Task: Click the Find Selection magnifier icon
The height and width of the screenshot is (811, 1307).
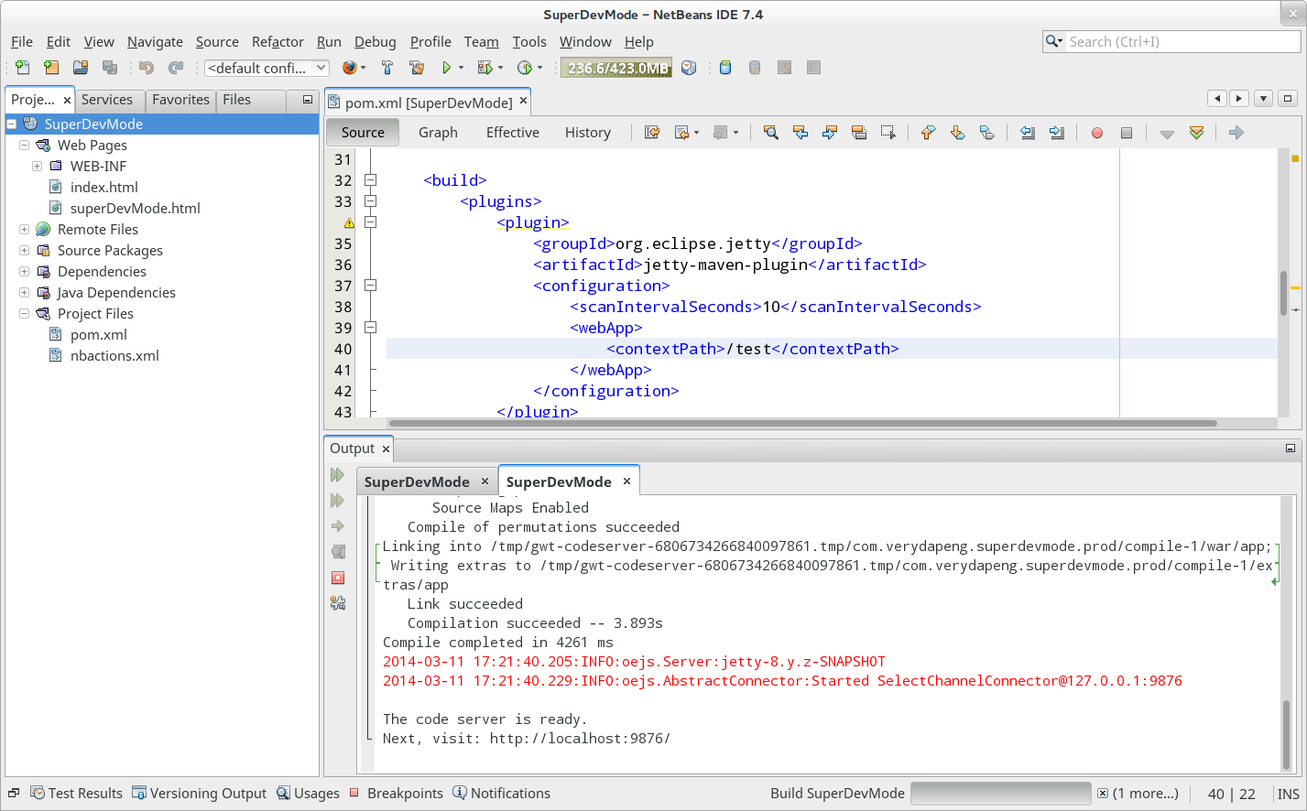Action: click(x=771, y=133)
